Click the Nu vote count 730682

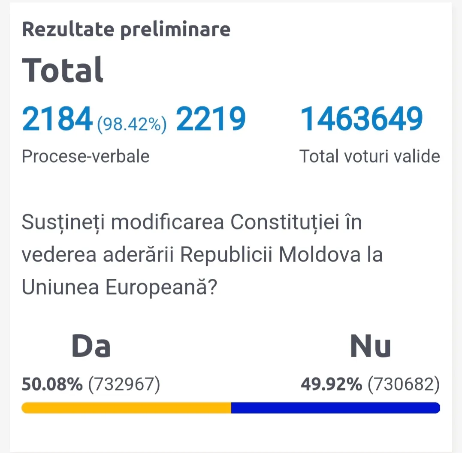point(404,385)
